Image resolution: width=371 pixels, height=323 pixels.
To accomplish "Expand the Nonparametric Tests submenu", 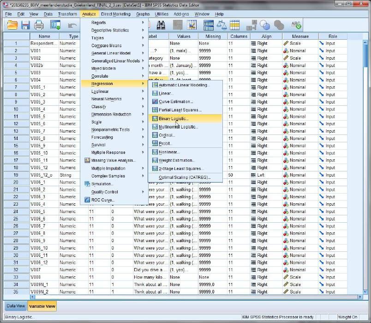I will point(114,130).
